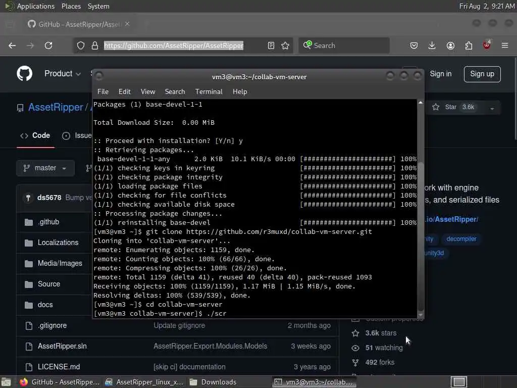Open the terminal View menu
The height and width of the screenshot is (388, 517).
tap(148, 92)
